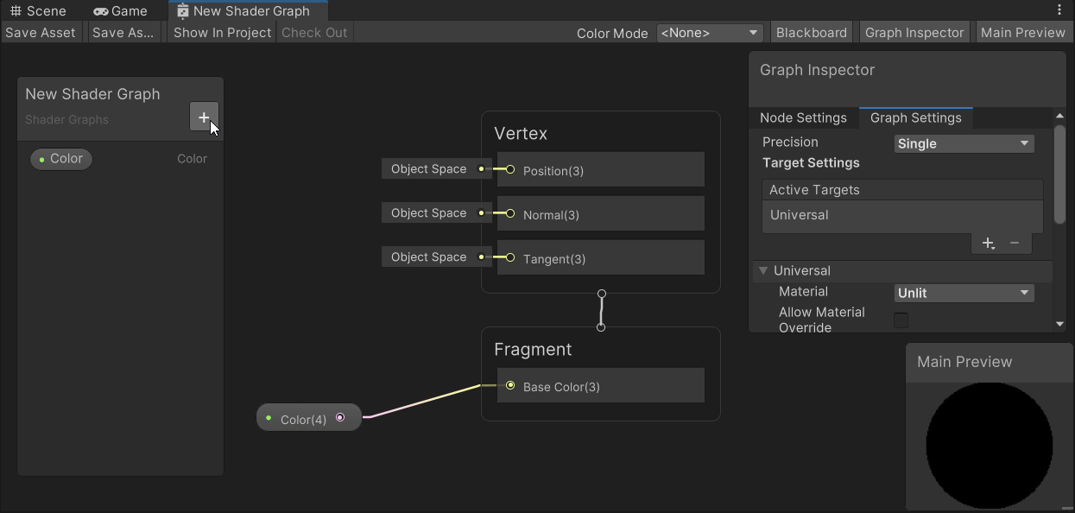Add an active target with plus icon
Screen dimensions: 1075x513
point(989,244)
